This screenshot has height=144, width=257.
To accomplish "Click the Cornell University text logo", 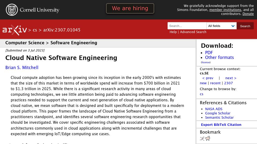I will [x=40, y=10].
